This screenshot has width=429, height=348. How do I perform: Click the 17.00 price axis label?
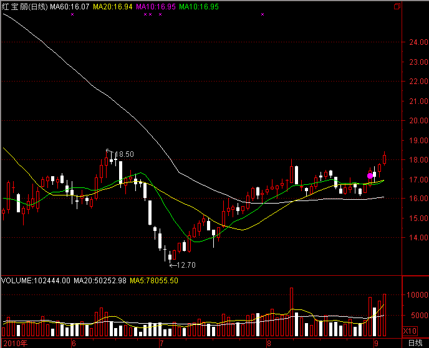[418, 179]
